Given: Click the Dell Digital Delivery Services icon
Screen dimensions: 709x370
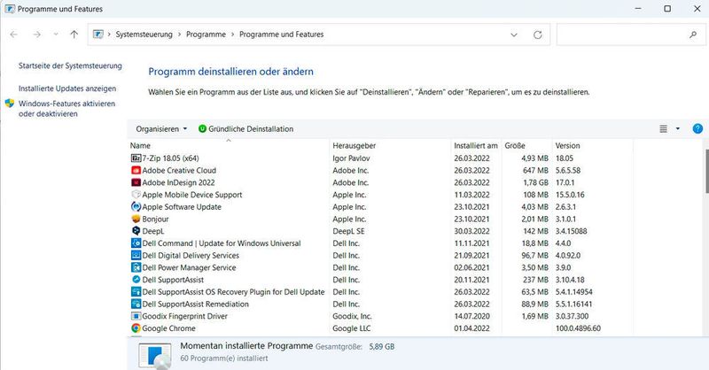Looking at the screenshot, I should 136,255.
